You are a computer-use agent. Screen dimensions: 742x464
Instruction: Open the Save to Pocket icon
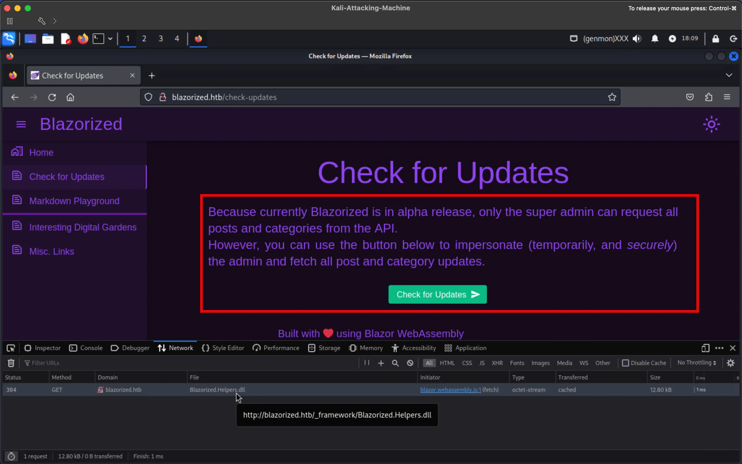690,97
